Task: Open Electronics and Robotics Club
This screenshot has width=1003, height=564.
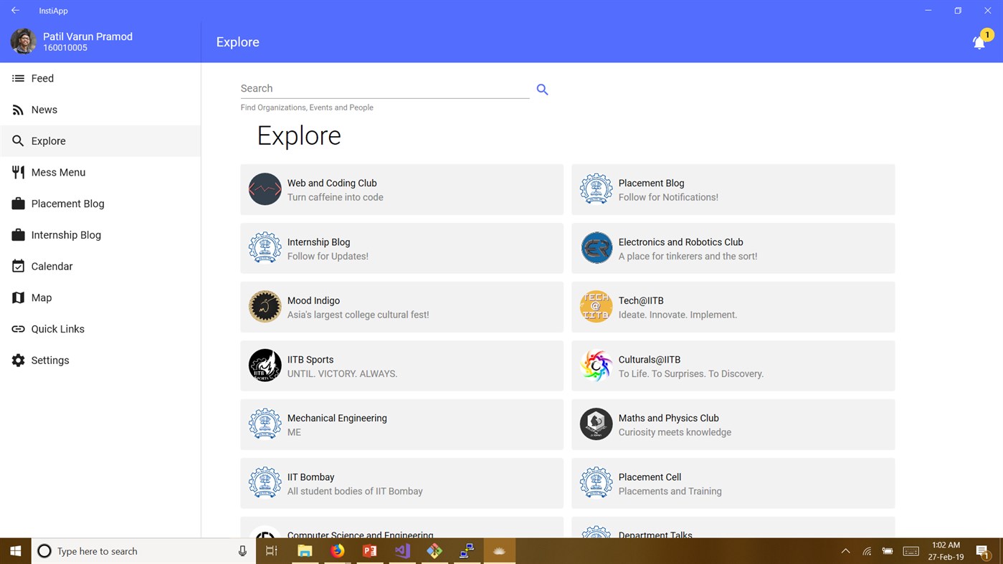Action: 733,248
